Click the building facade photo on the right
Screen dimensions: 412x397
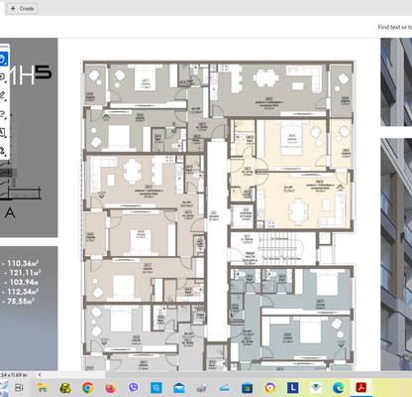[x=396, y=254]
